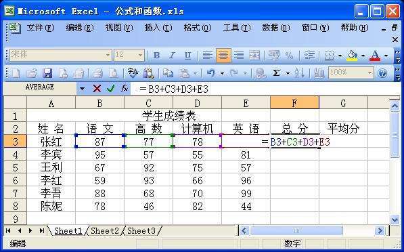Open the 数据 menu
The image size is (404, 252).
(x=276, y=28)
